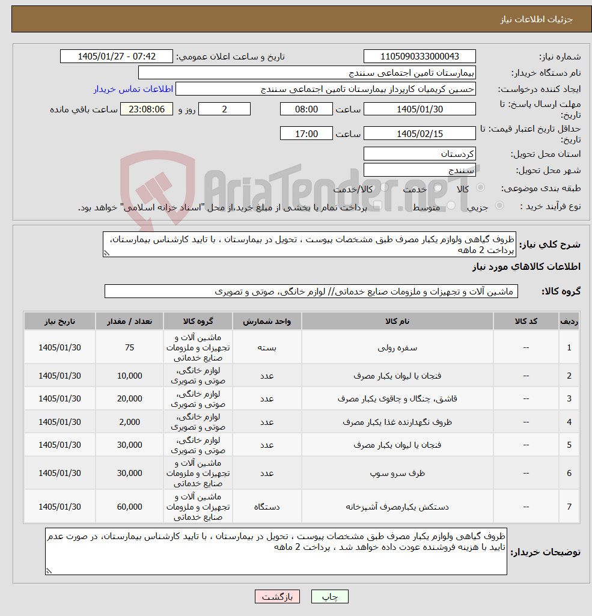Click the کد کالا column header

(x=526, y=321)
